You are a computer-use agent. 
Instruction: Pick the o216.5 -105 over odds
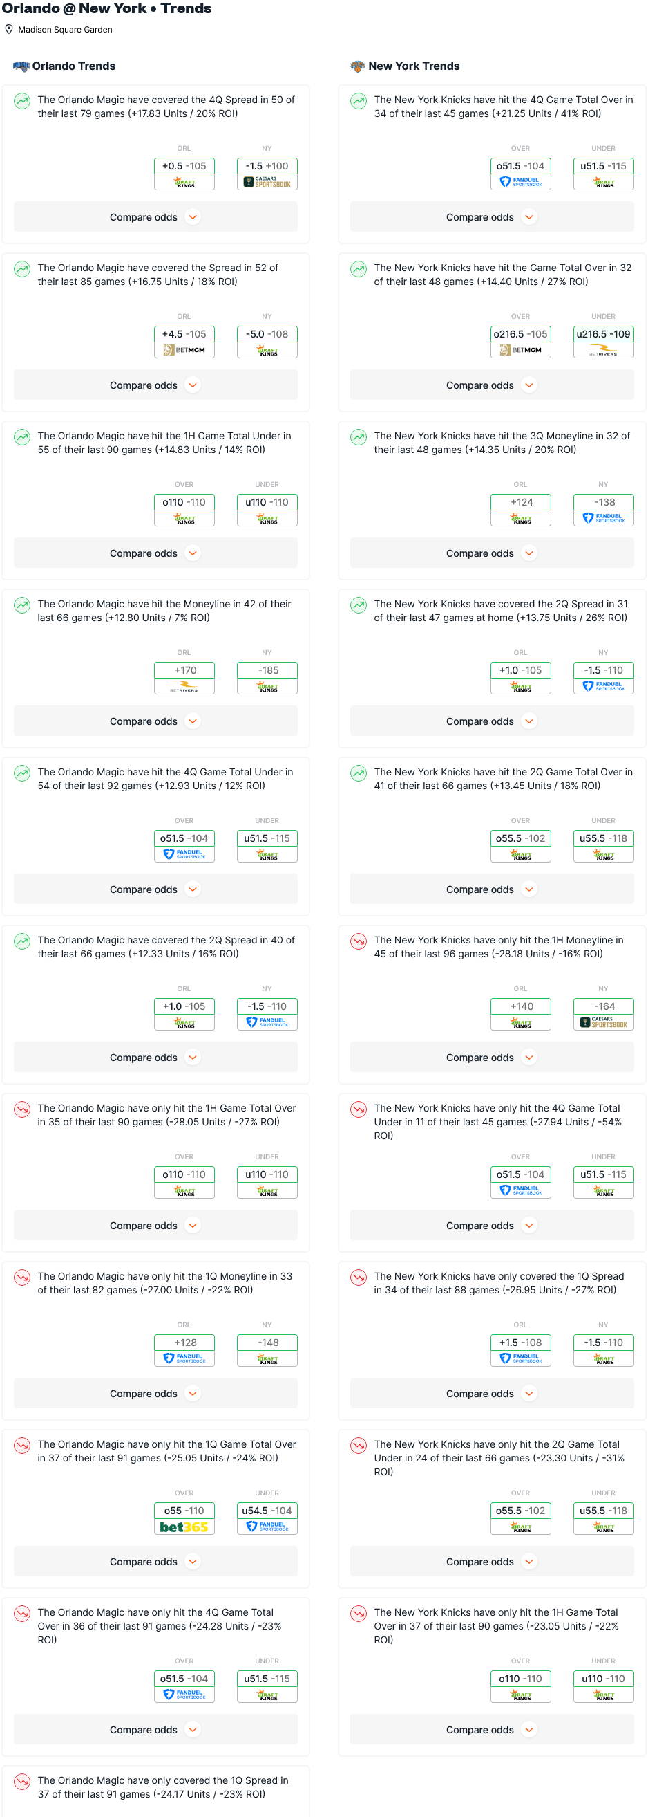coord(520,334)
